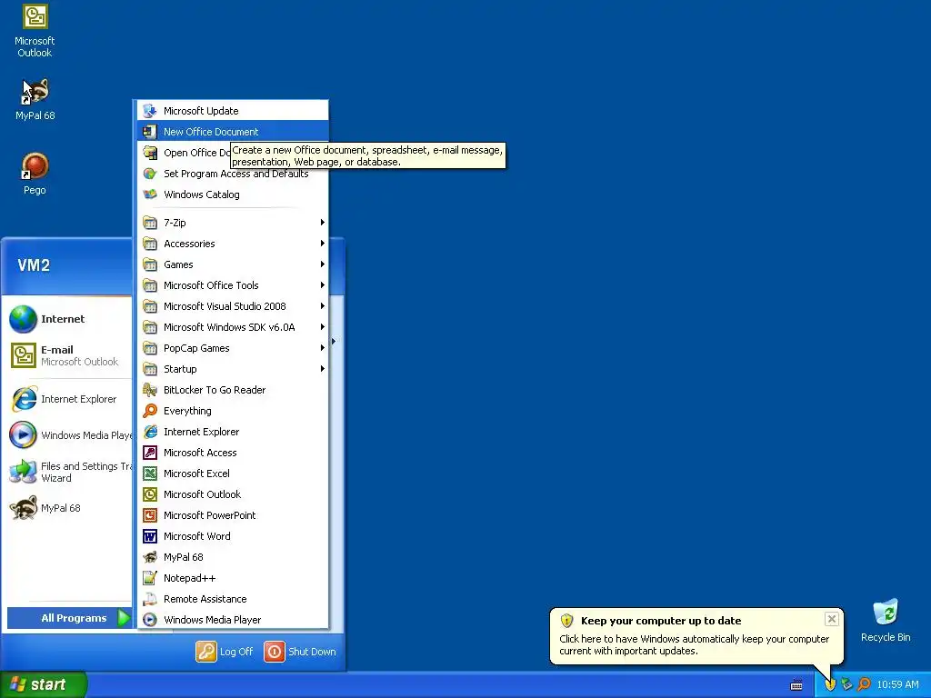
Task: Click the on-screen keyboard tray icon
Action: pyautogui.click(x=796, y=685)
